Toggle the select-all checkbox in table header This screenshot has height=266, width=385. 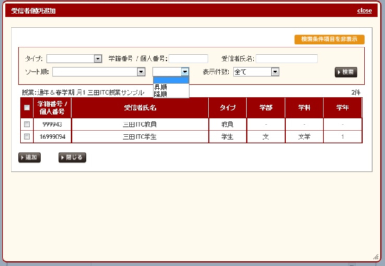point(26,108)
